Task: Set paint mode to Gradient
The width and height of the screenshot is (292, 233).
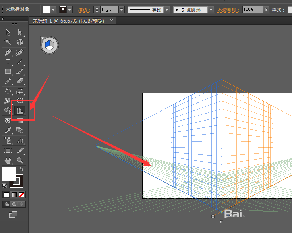Action: coord(14,194)
